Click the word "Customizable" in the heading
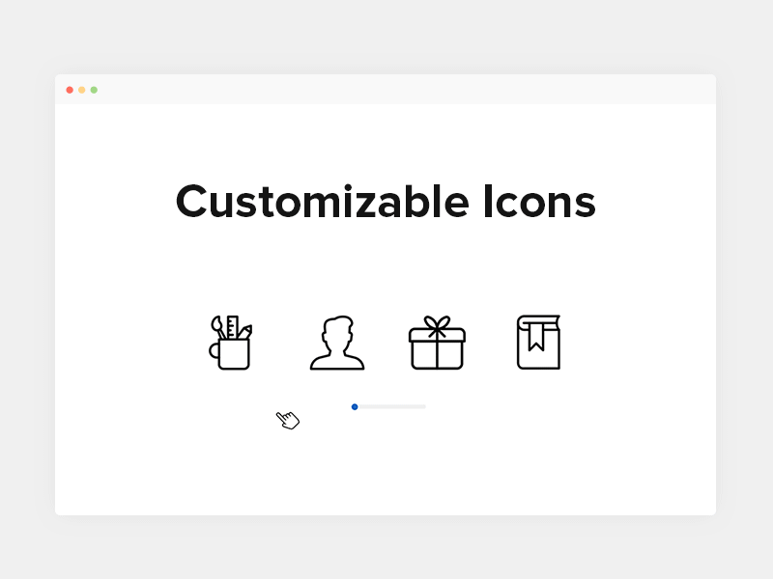773x579 pixels. point(323,202)
